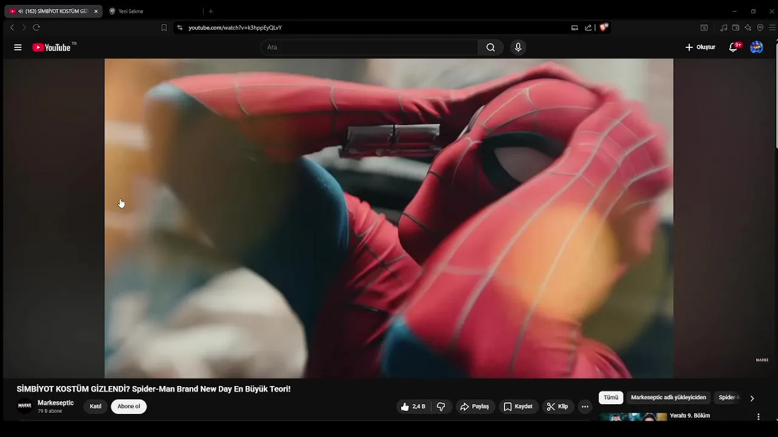Open the Markeseptic channel avatar
This screenshot has height=437, width=778.
(25, 406)
